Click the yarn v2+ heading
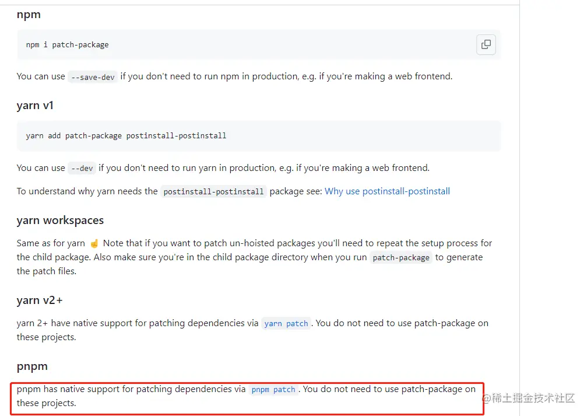 click(x=40, y=301)
